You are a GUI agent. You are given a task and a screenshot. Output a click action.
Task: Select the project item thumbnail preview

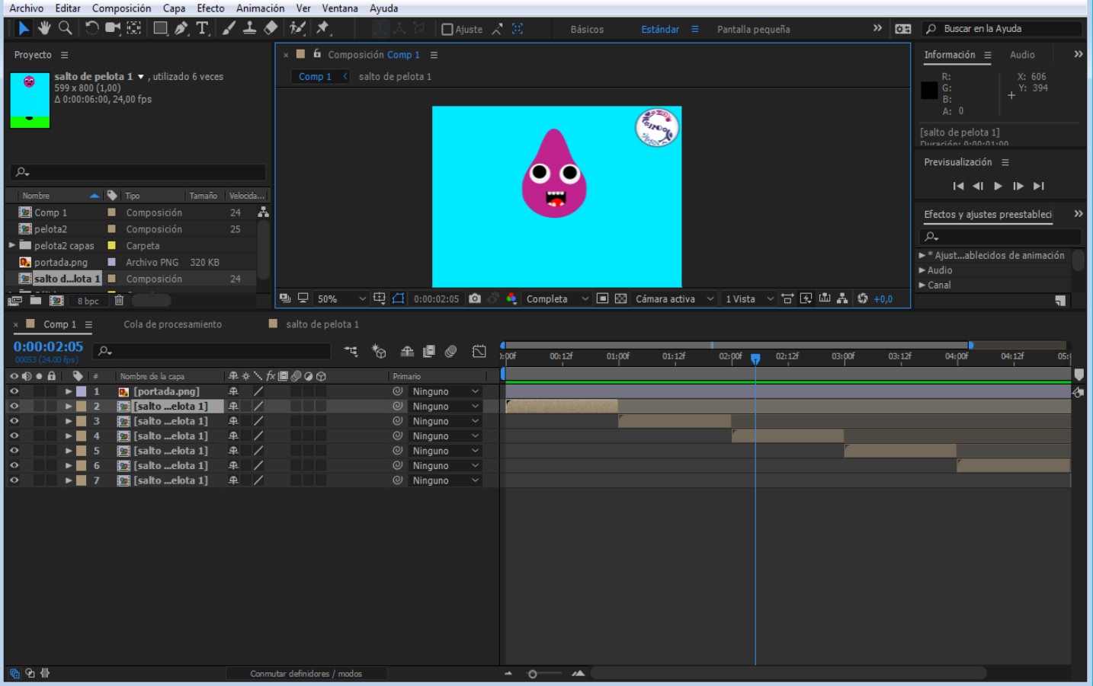click(30, 100)
